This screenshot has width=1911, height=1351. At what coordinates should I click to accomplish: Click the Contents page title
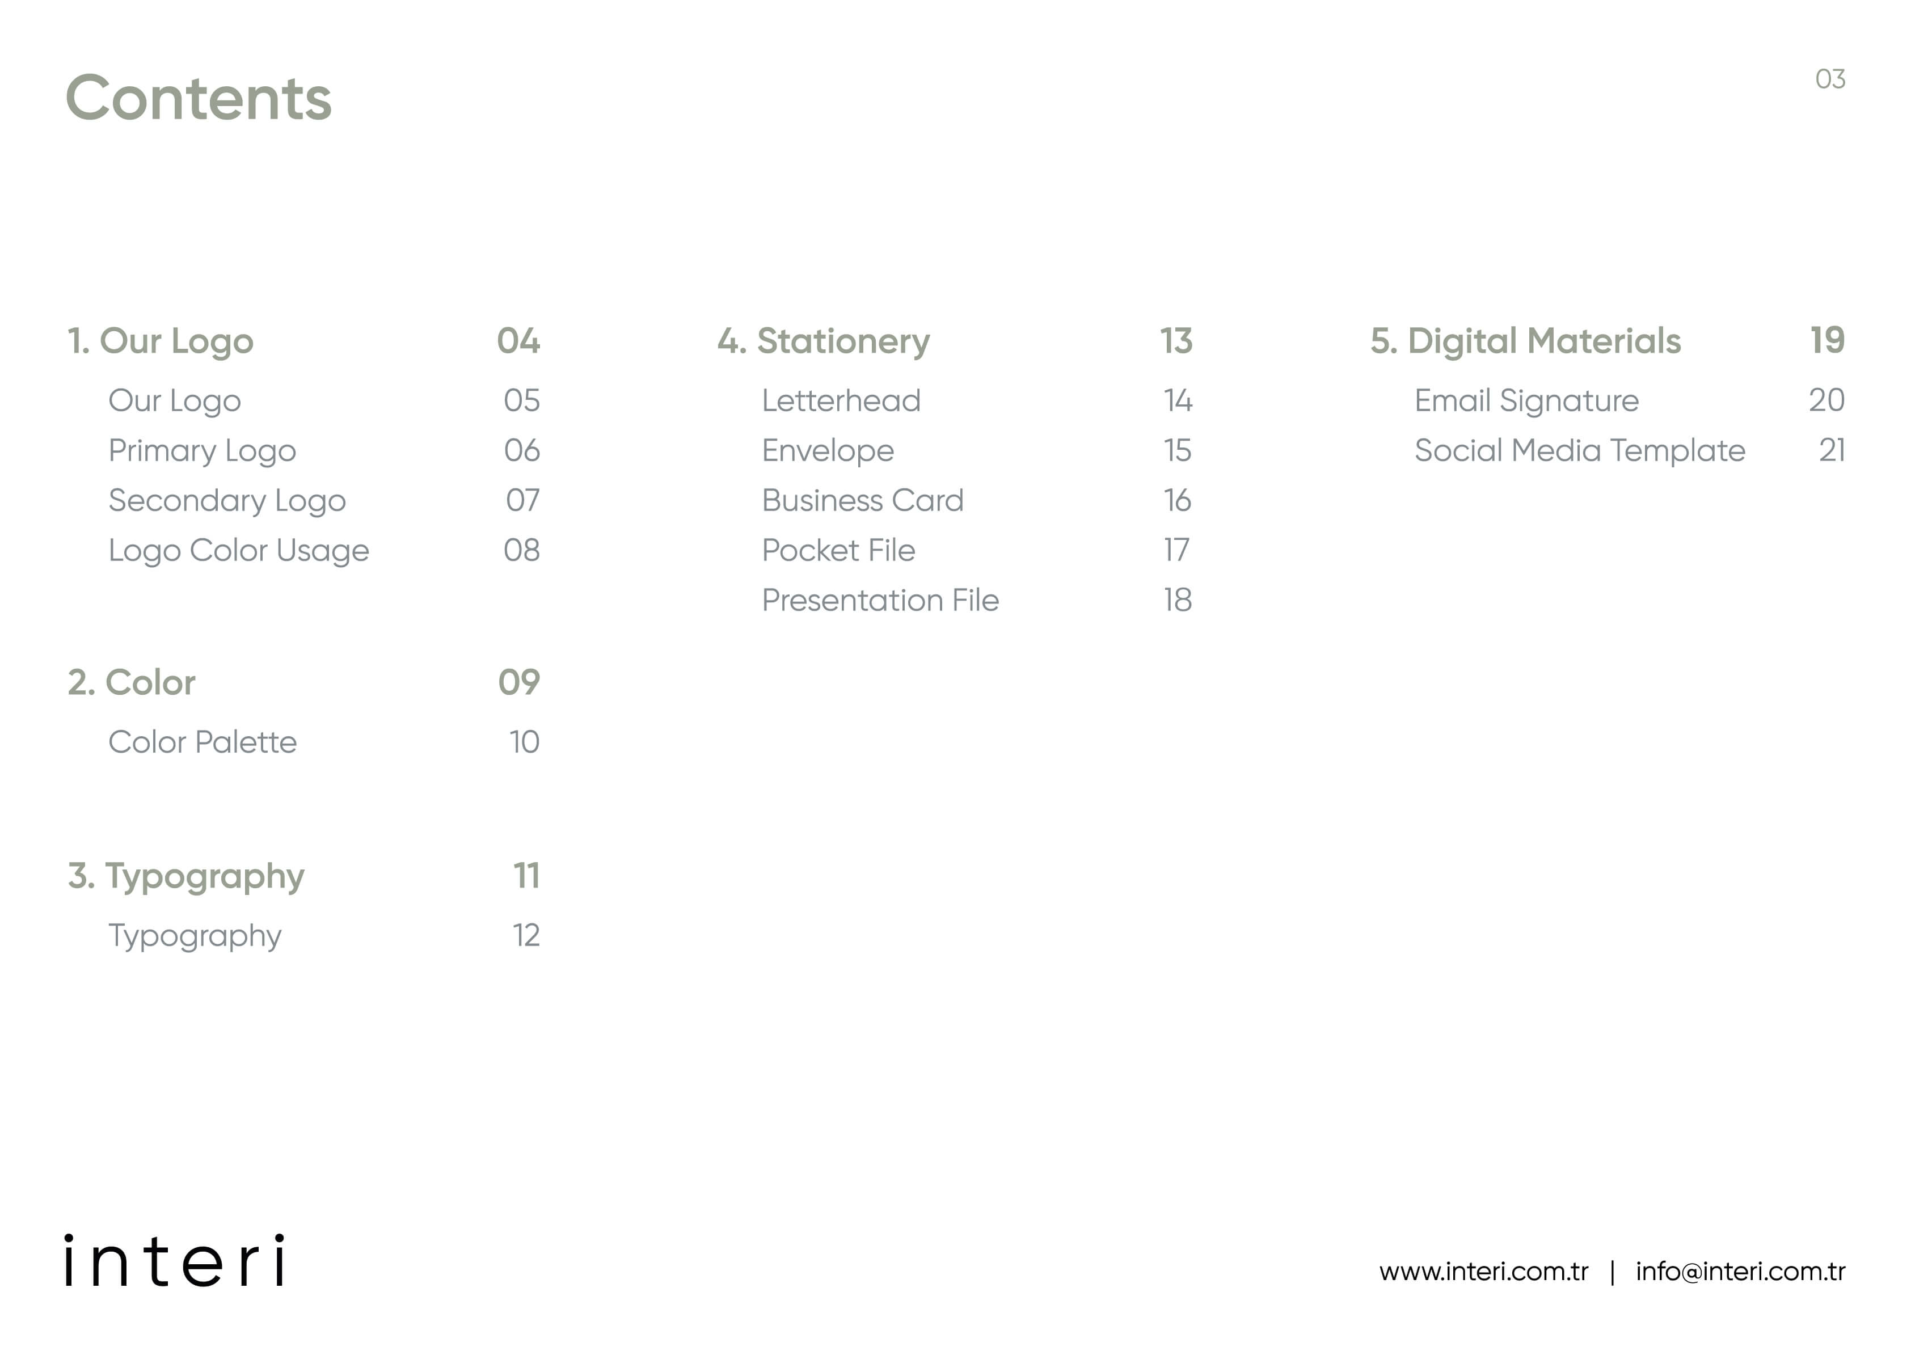pyautogui.click(x=199, y=98)
